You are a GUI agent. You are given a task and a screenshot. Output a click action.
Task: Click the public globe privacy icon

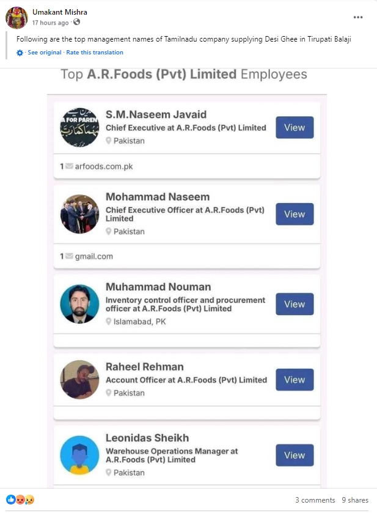[77, 22]
